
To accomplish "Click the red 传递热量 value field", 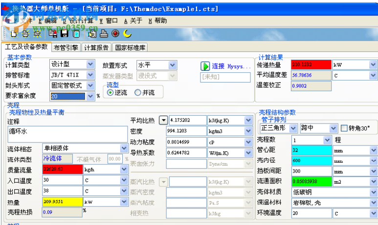I will pyautogui.click(x=311, y=64).
